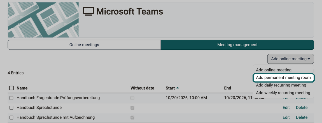Delete Handbuch Sprechstunde mit Aufzeichnung meeting

[x=302, y=117]
